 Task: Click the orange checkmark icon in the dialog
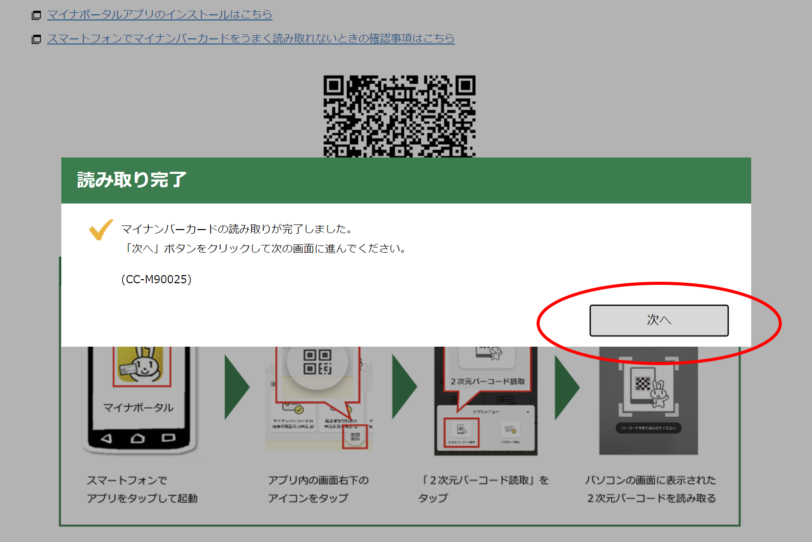[x=101, y=230]
